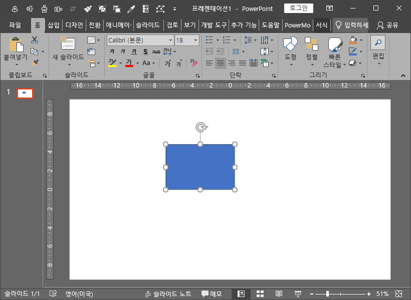Click the Align Middle icon in Quick Access
411x300 pixels.
[30, 9]
